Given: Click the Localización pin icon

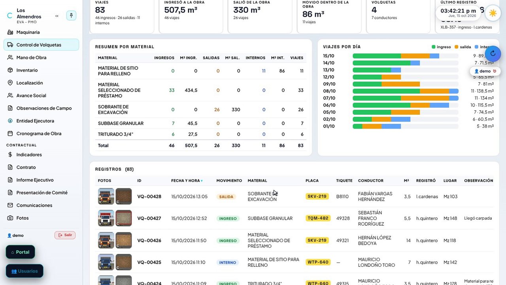Looking at the screenshot, I should pyautogui.click(x=10, y=83).
